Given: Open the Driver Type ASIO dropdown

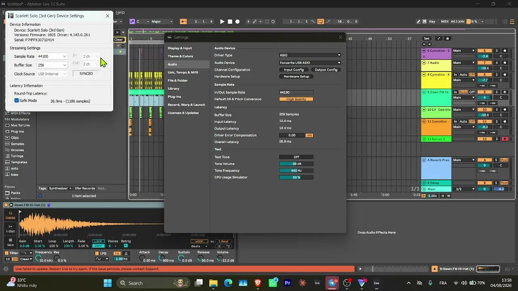Looking at the screenshot, I should click(x=310, y=55).
